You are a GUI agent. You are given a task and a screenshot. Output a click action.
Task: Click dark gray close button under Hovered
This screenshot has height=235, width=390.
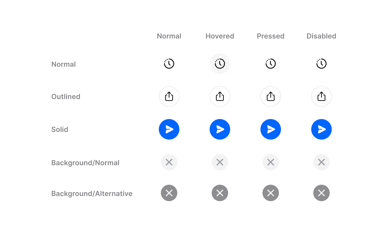pos(220,193)
